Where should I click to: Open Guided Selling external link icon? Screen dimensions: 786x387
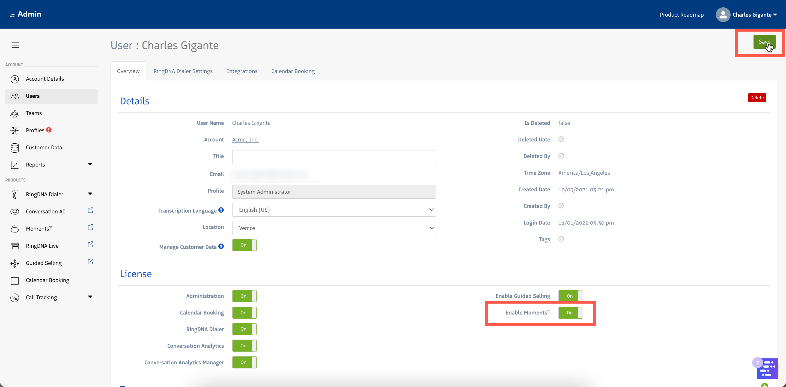pos(91,262)
